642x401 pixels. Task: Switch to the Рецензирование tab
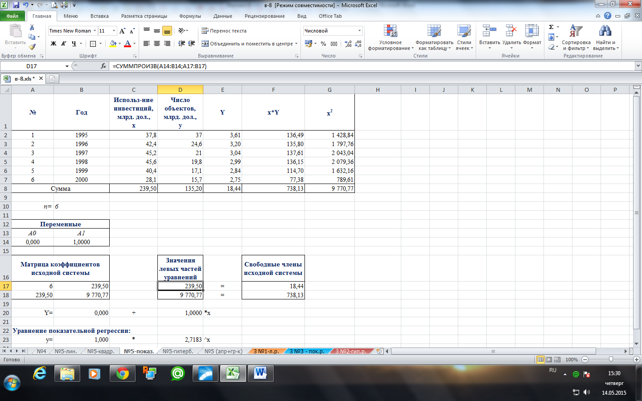click(x=265, y=16)
